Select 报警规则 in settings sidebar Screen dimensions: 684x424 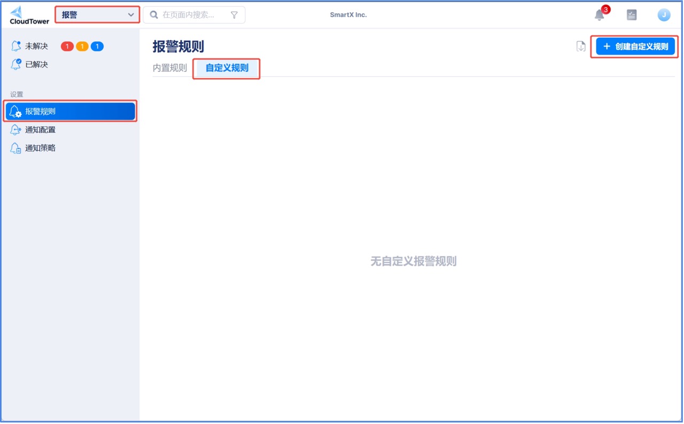pos(70,111)
